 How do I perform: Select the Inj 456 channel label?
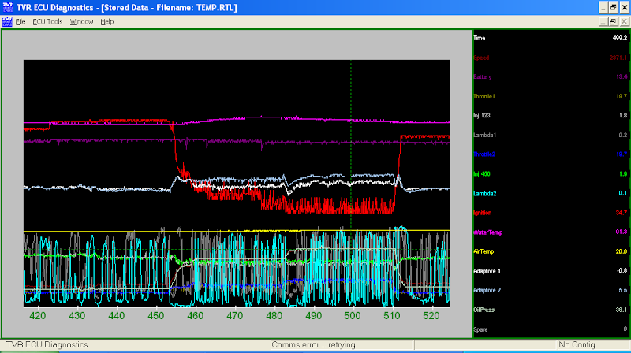482,174
